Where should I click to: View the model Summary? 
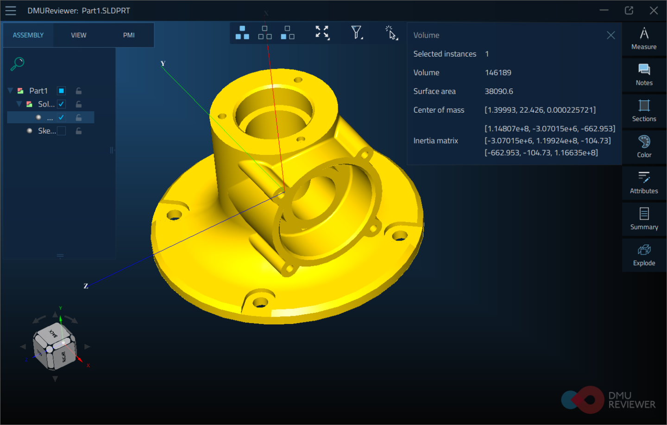tap(644, 219)
